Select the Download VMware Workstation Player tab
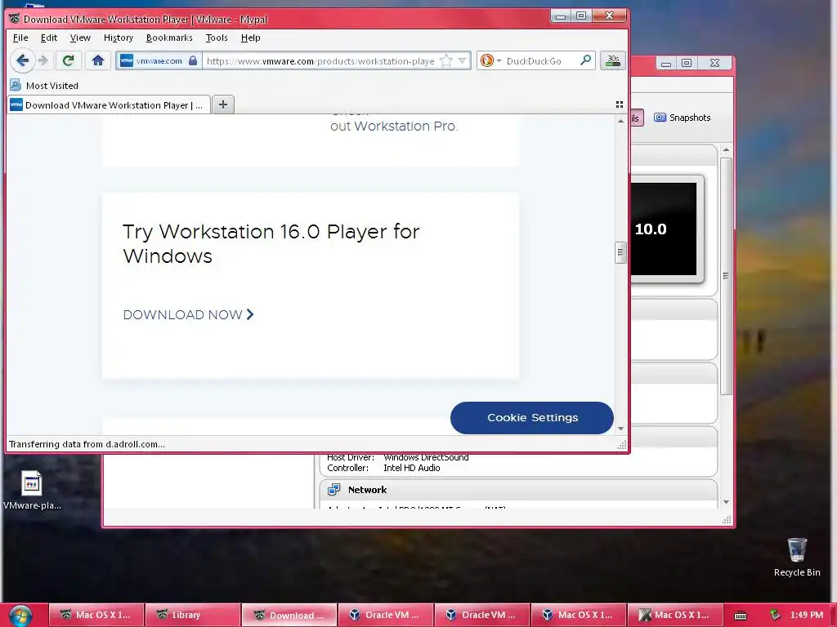This screenshot has width=837, height=627. pos(109,105)
